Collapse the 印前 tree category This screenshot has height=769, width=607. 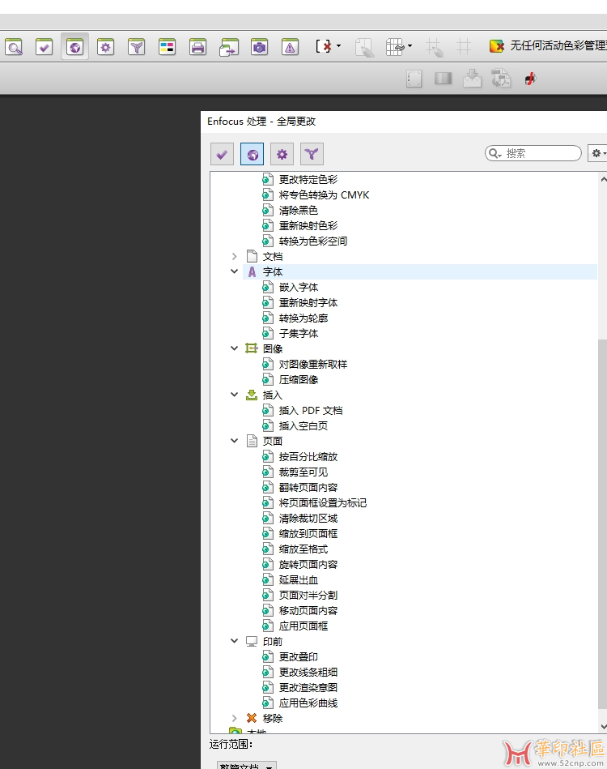(234, 640)
